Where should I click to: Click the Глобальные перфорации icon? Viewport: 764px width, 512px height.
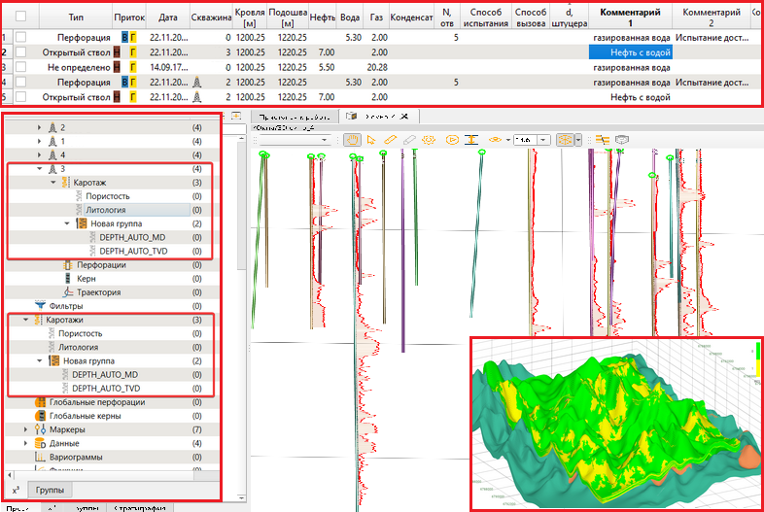[x=40, y=402]
